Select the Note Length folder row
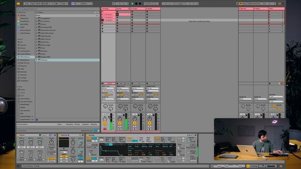301x169 pixels. coord(67,45)
